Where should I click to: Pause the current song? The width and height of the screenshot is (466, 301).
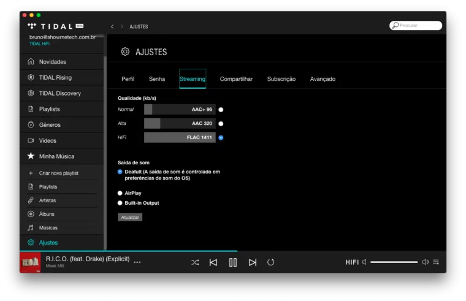[x=233, y=262]
